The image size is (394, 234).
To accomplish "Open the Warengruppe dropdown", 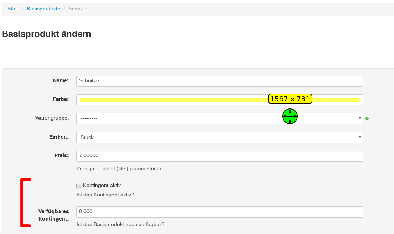I will [220, 118].
